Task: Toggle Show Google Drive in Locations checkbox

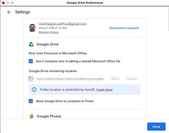Action: [31, 101]
